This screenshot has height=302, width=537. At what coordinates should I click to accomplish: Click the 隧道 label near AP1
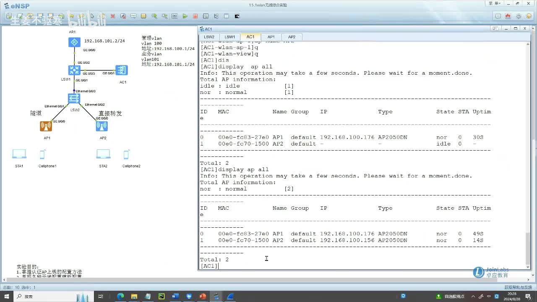click(x=36, y=113)
